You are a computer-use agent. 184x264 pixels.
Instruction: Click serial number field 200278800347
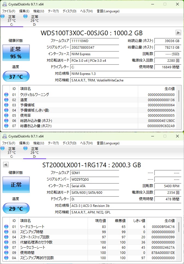(x=94, y=48)
